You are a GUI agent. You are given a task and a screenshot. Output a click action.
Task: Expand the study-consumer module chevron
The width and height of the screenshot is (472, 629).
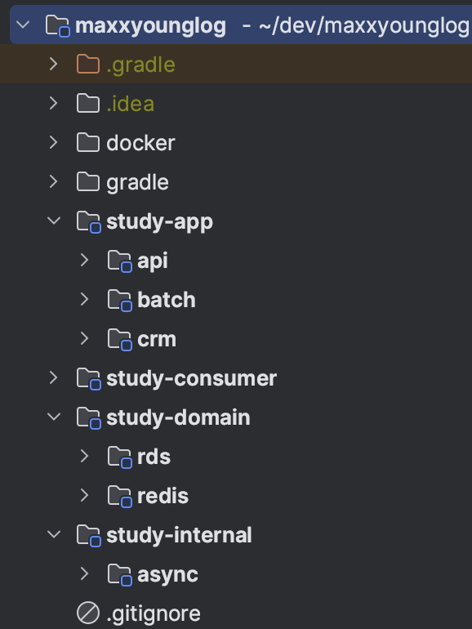click(53, 377)
